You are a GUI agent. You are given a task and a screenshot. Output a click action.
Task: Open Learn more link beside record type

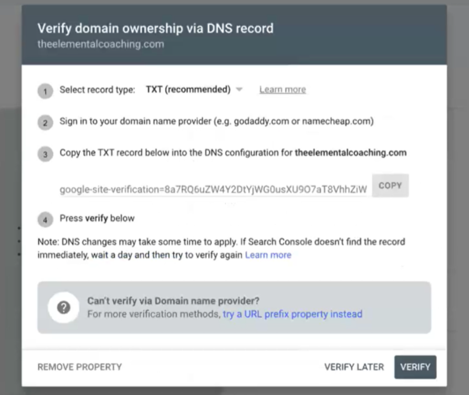(x=282, y=90)
